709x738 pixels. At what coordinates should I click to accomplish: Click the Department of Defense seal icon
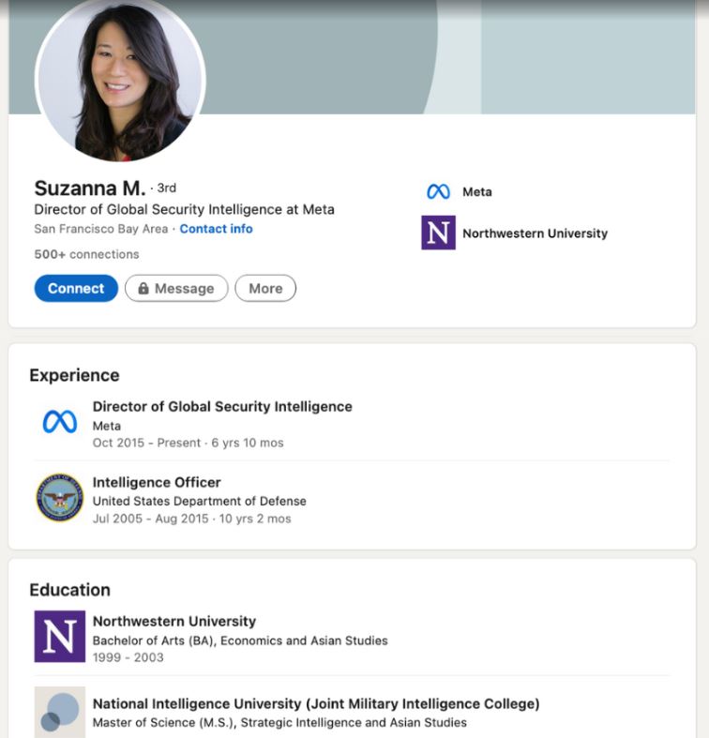click(60, 498)
